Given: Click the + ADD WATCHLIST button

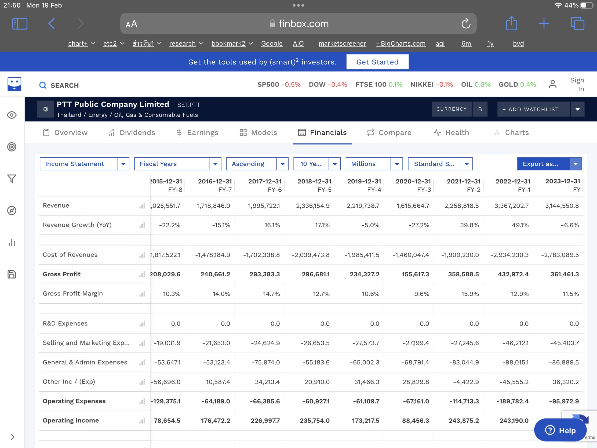Looking at the screenshot, I should 533,109.
